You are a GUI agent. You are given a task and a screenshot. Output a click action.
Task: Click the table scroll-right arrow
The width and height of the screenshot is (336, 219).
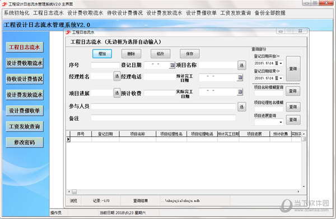tap(298, 191)
